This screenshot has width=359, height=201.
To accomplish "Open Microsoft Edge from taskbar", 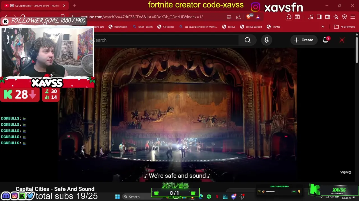I will click(201, 197).
